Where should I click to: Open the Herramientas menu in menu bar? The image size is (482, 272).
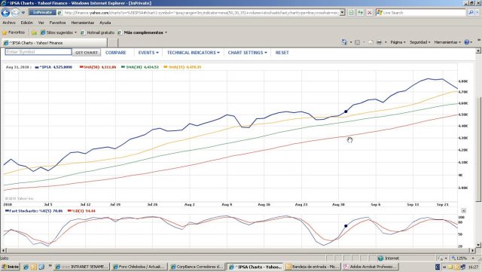pyautogui.click(x=83, y=23)
